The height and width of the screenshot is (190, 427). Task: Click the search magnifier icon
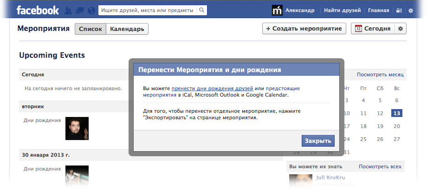[x=201, y=10]
